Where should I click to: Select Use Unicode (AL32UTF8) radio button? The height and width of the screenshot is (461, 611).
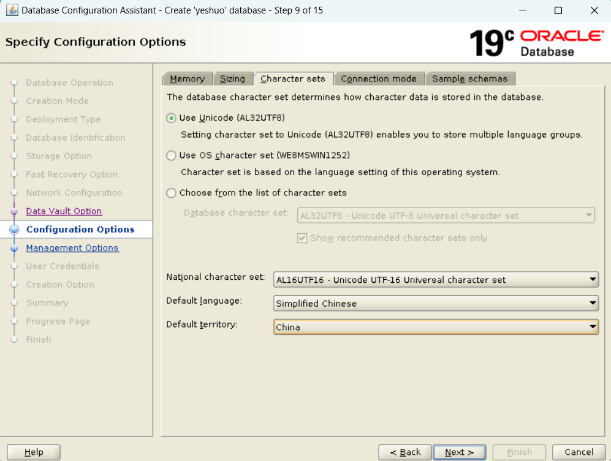point(171,118)
